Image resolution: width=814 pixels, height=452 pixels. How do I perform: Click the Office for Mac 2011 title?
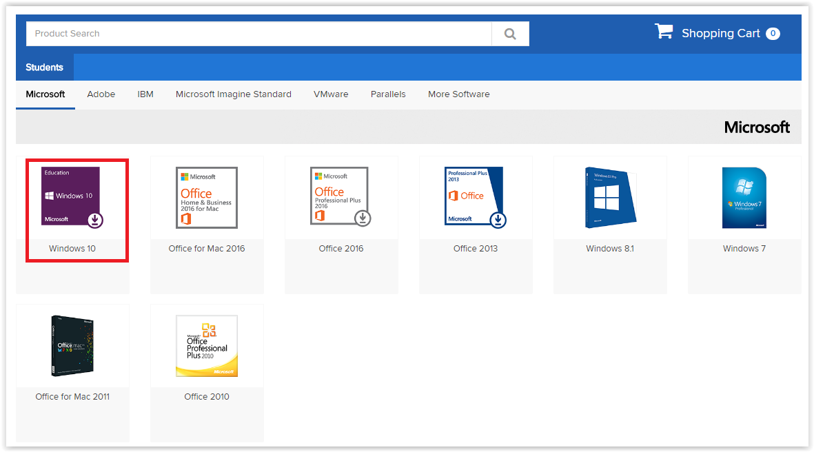pos(72,396)
